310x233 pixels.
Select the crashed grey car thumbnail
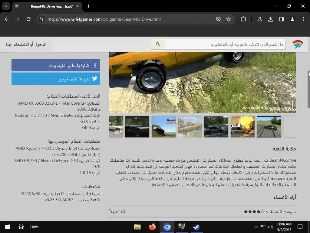coord(216,127)
